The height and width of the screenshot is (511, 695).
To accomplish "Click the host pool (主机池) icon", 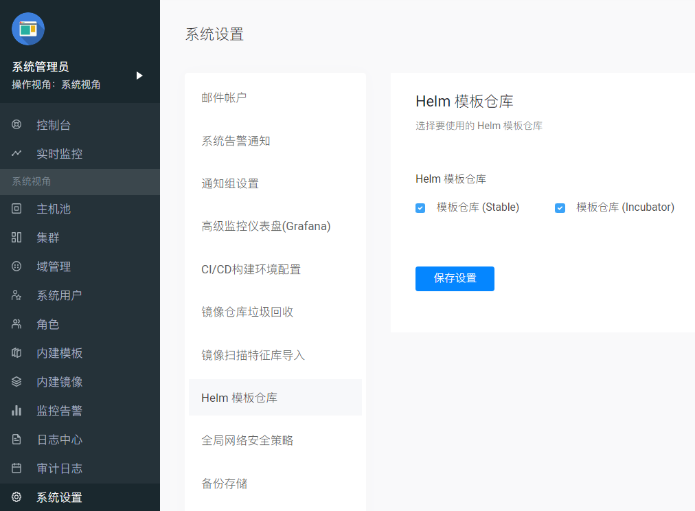I will coord(16,209).
